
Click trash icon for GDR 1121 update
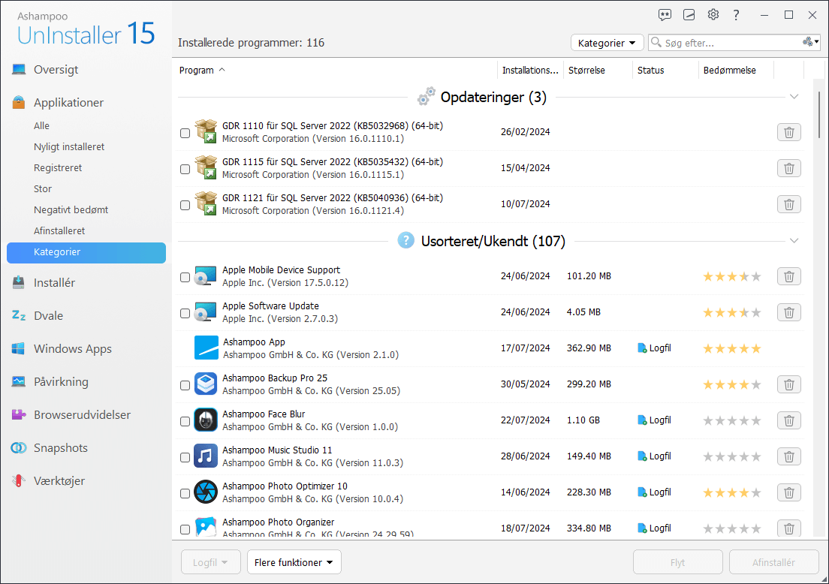(788, 204)
